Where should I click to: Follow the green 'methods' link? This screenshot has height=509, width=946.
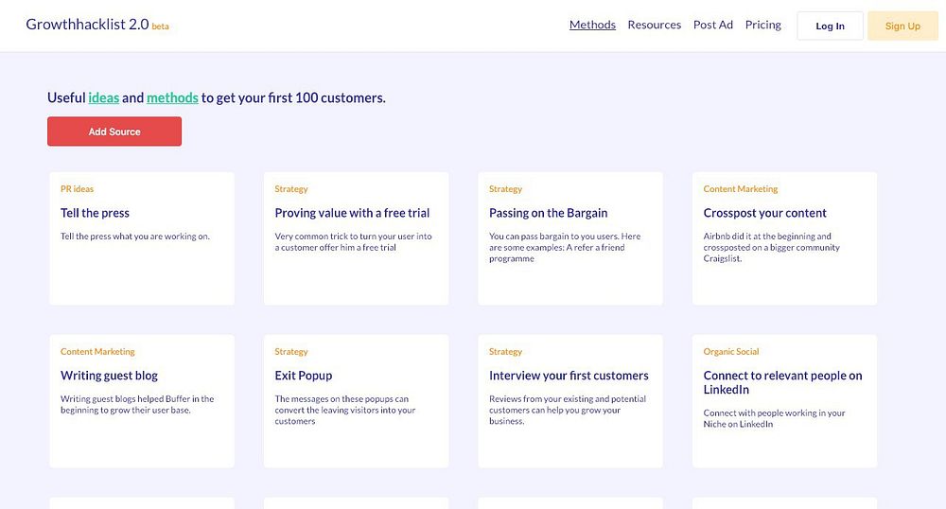coord(172,97)
